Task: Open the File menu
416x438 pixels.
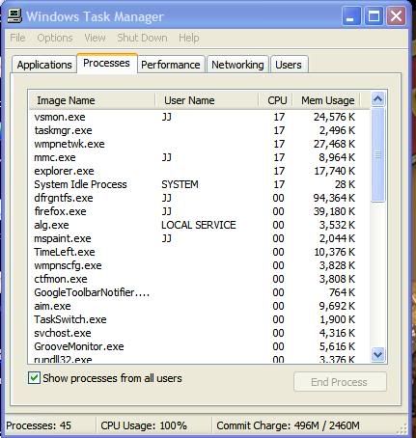Action: [17, 38]
